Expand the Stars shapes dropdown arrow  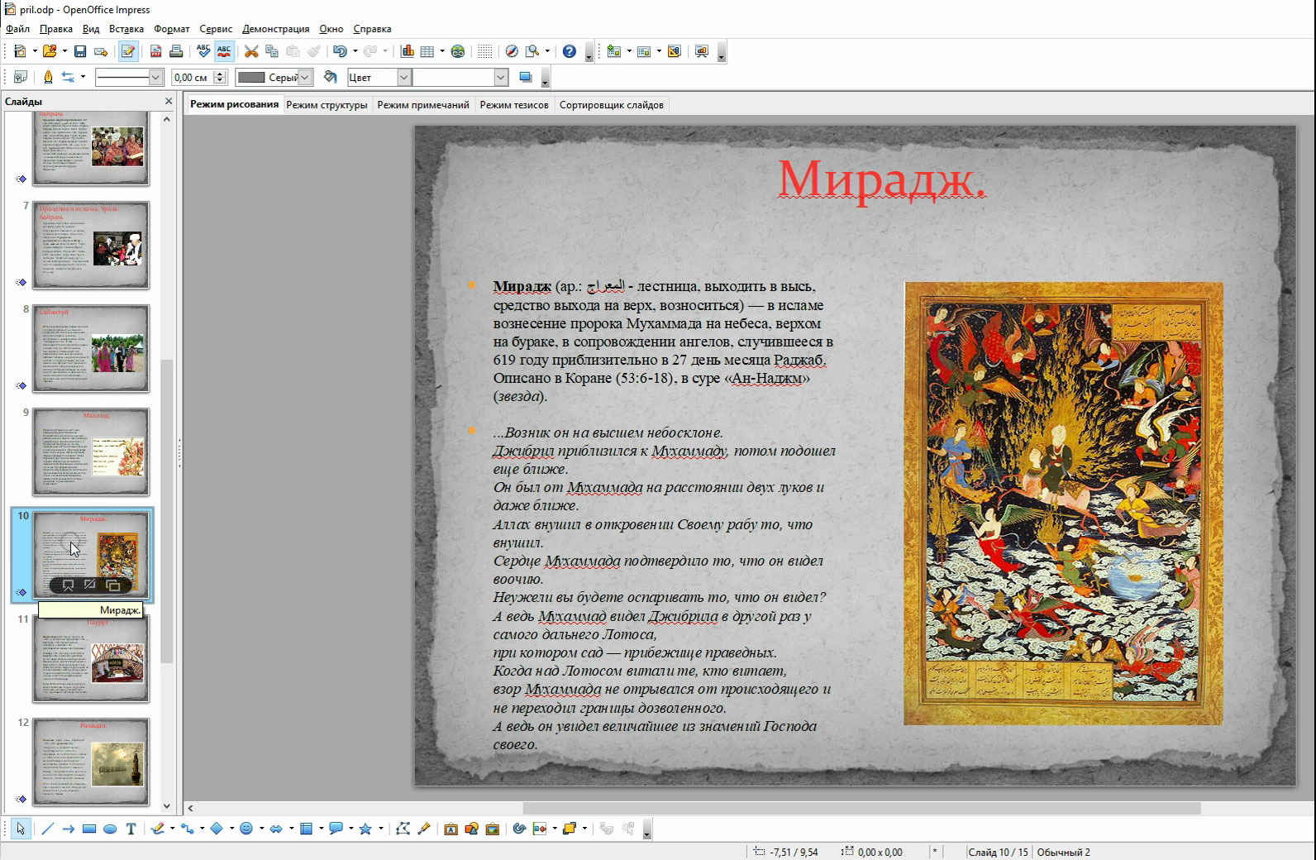tap(380, 829)
